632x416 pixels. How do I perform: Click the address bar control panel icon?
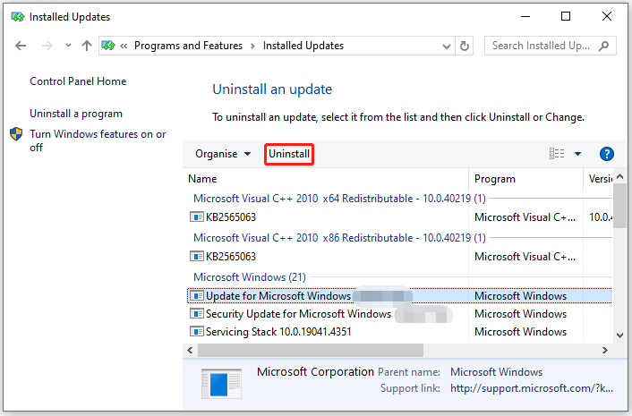[x=108, y=46]
